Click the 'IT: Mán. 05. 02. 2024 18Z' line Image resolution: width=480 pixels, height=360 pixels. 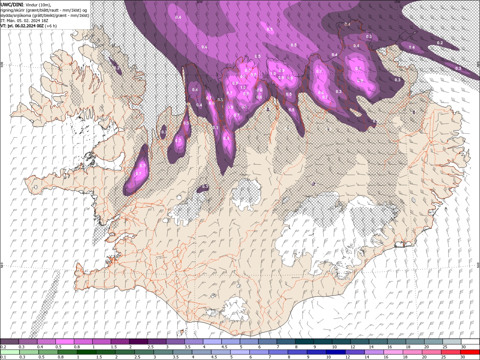click(24, 21)
